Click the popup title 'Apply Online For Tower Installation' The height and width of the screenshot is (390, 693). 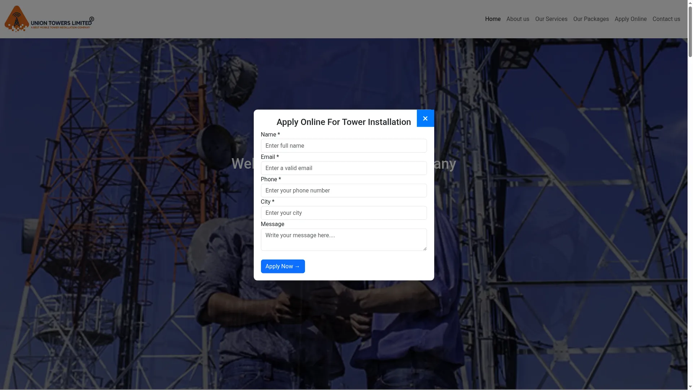tap(344, 122)
